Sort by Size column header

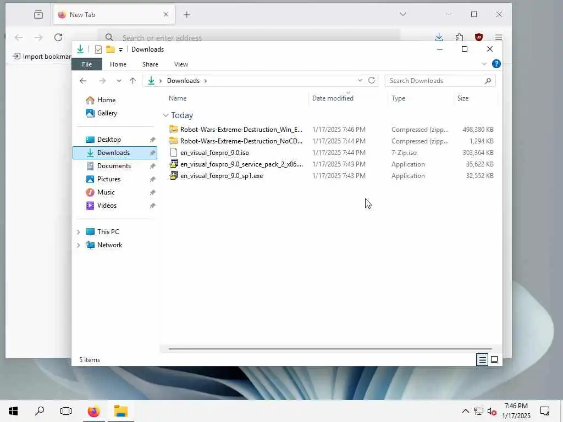(463, 98)
